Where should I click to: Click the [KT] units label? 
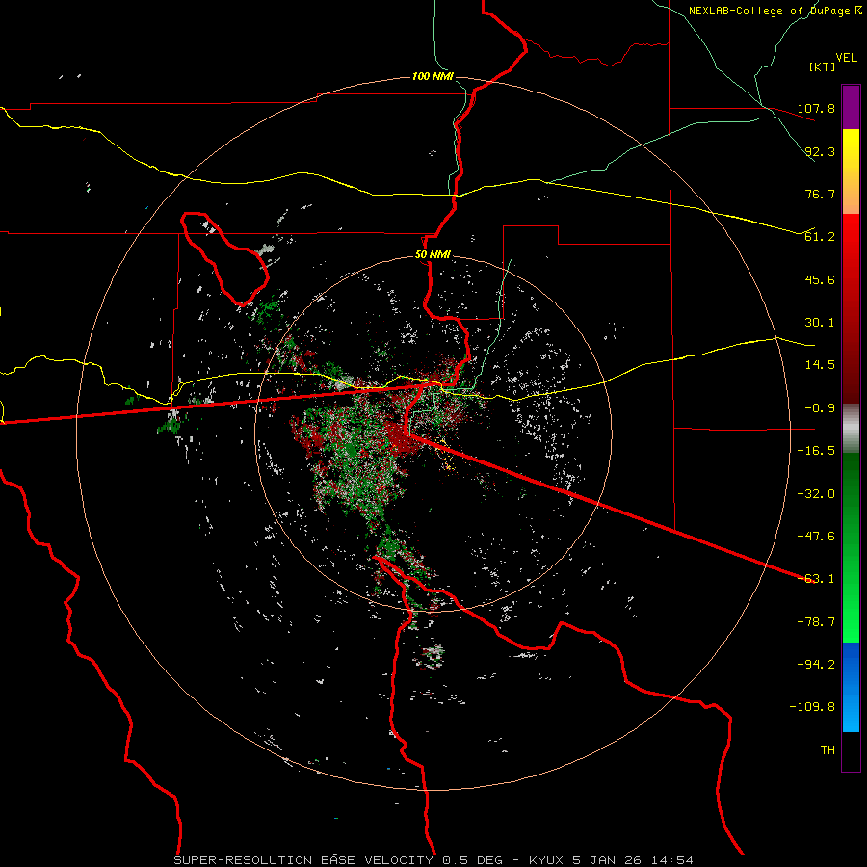(x=823, y=66)
